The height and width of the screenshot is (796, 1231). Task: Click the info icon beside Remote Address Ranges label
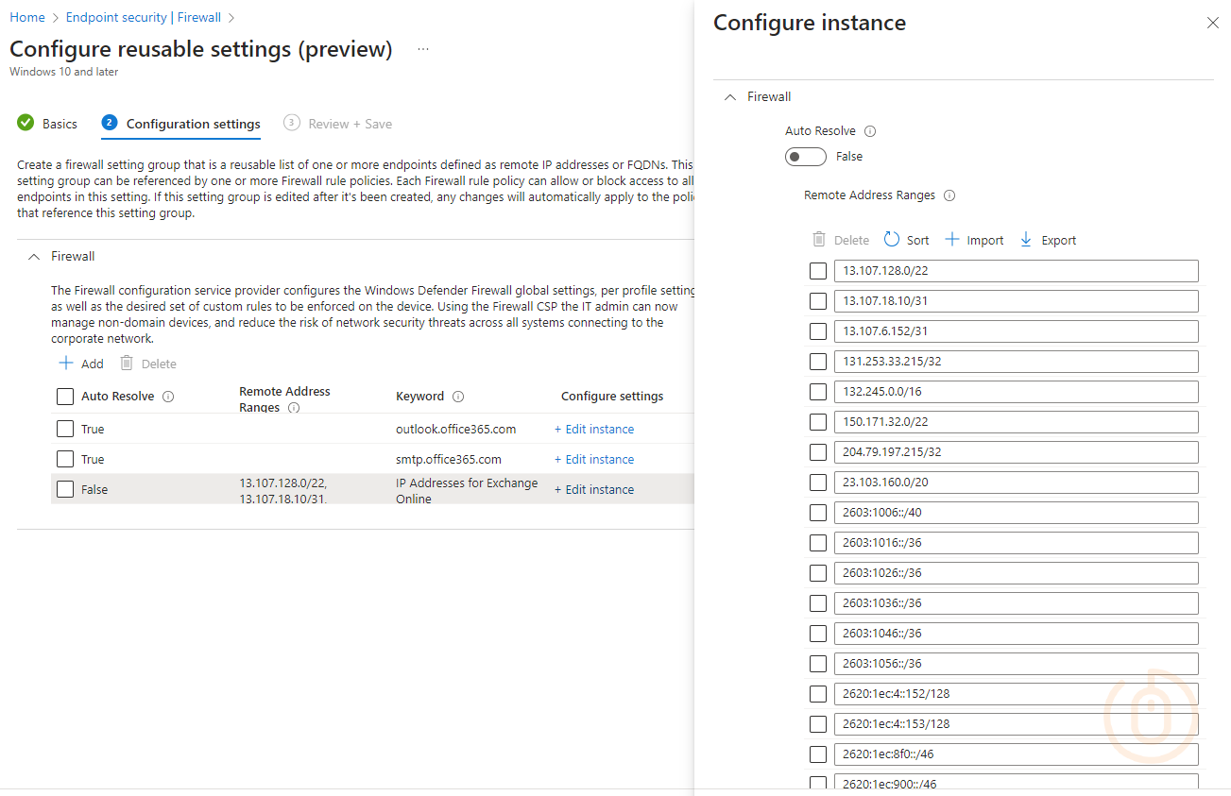[x=949, y=195]
